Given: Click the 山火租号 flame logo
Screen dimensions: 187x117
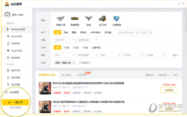Looking at the screenshot, I should [7, 4].
